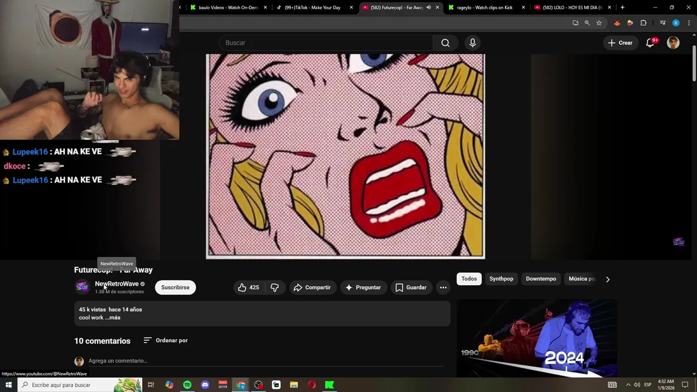Open Windows Start menu
Viewport: 697px width, 392px height.
click(8, 385)
